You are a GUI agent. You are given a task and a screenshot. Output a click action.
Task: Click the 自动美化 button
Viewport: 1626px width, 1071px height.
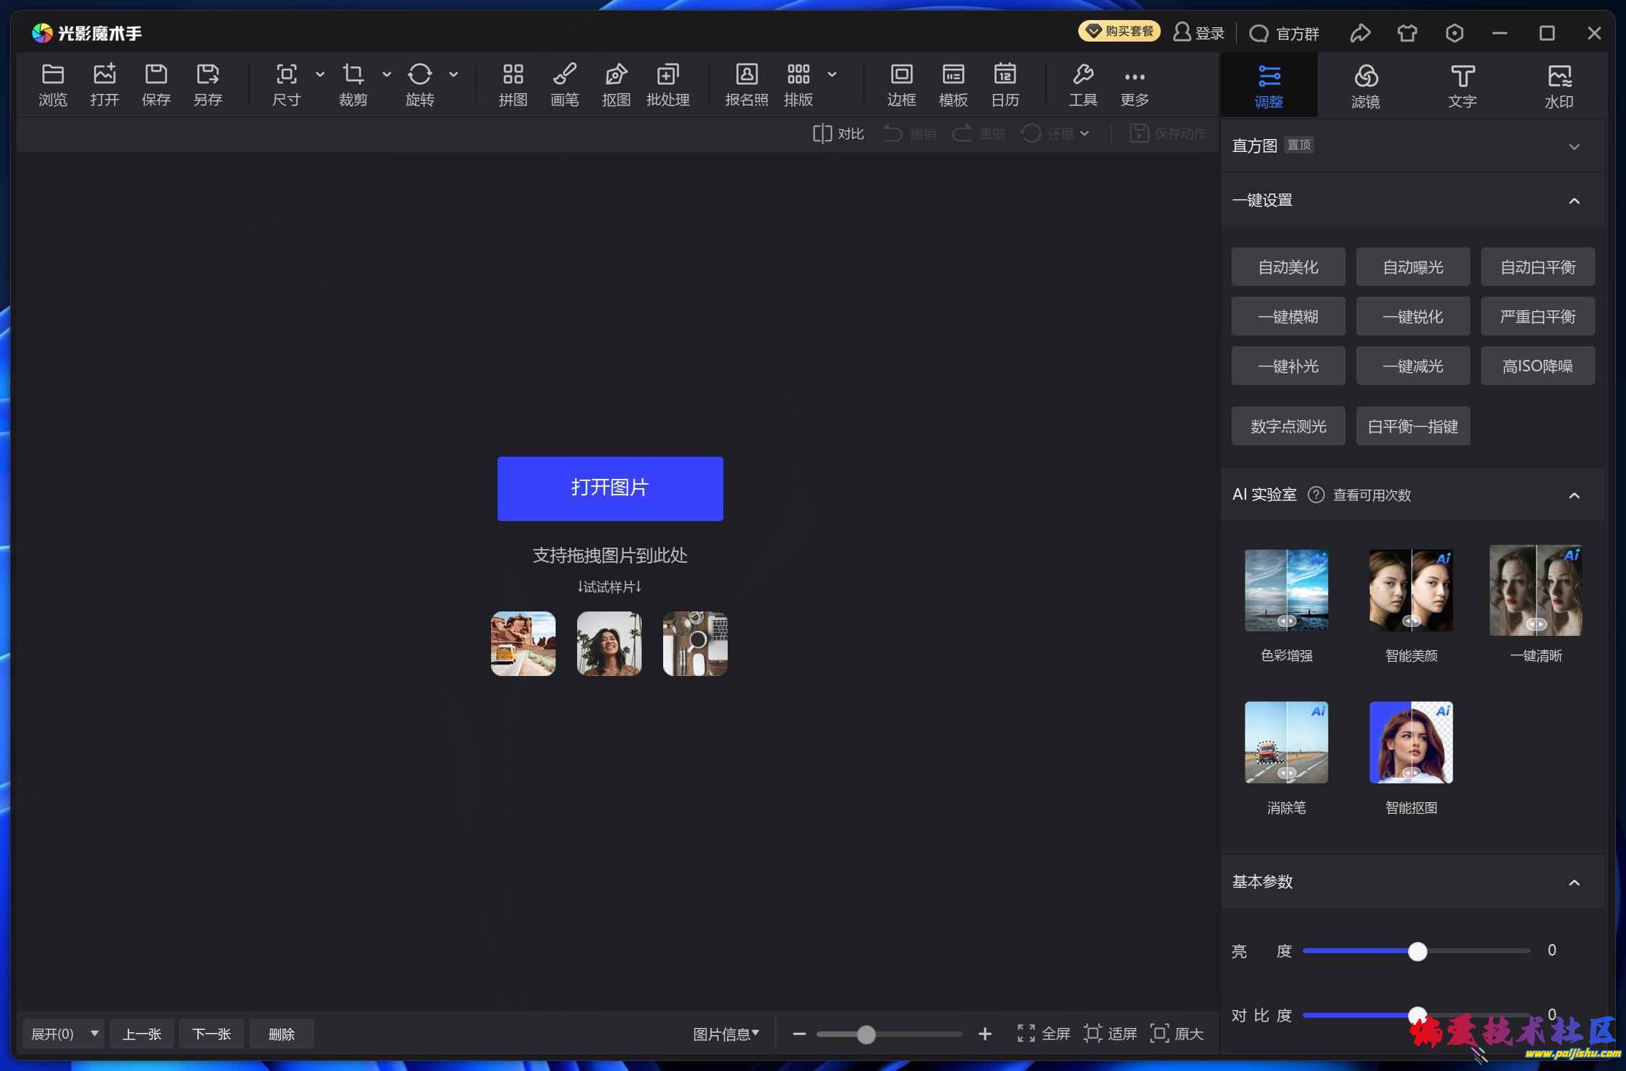point(1288,267)
